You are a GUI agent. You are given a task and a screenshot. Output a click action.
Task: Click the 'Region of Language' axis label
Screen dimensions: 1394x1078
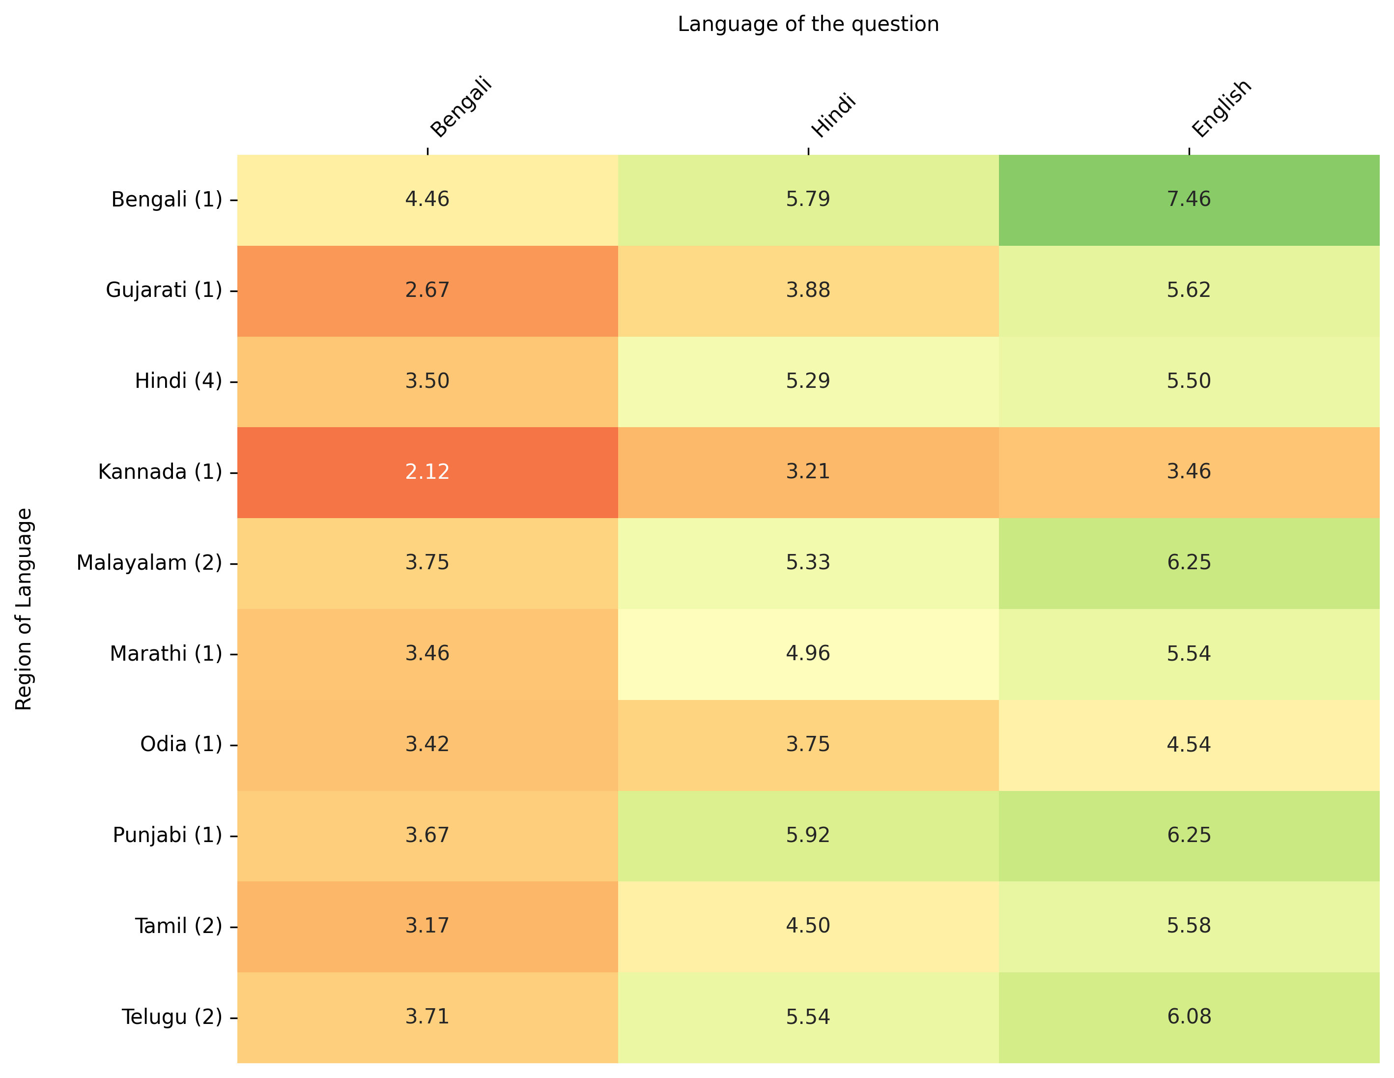pos(24,609)
